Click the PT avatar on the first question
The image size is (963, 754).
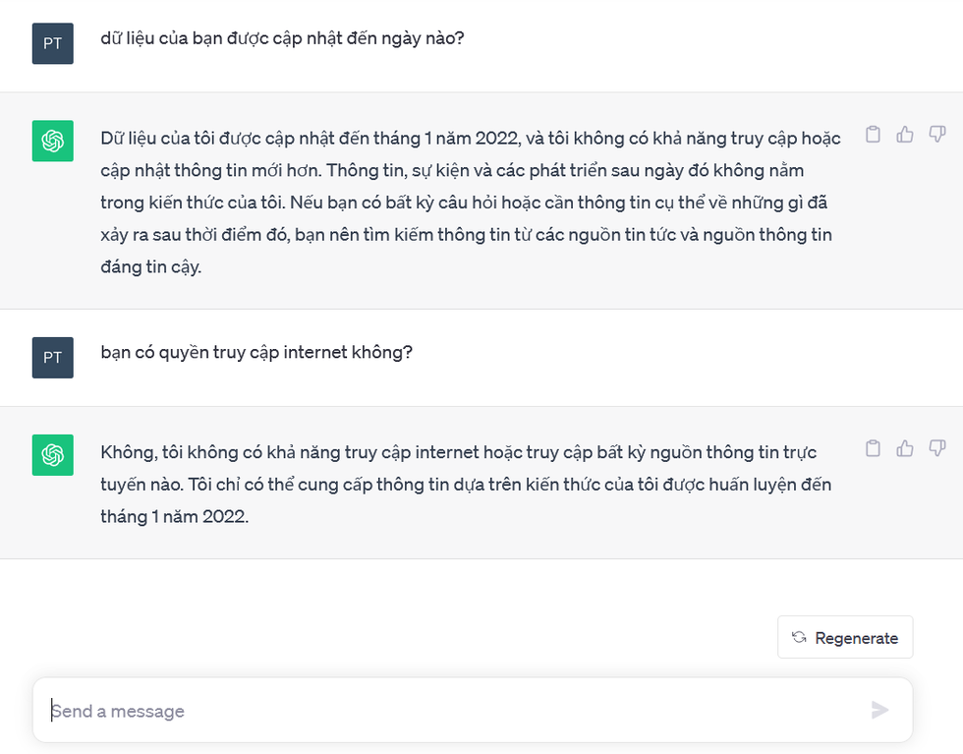coord(53,44)
